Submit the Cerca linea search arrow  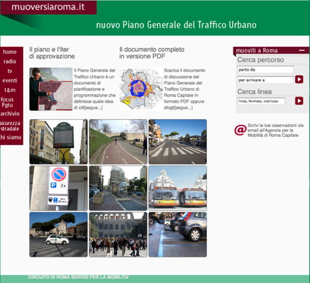tap(299, 101)
